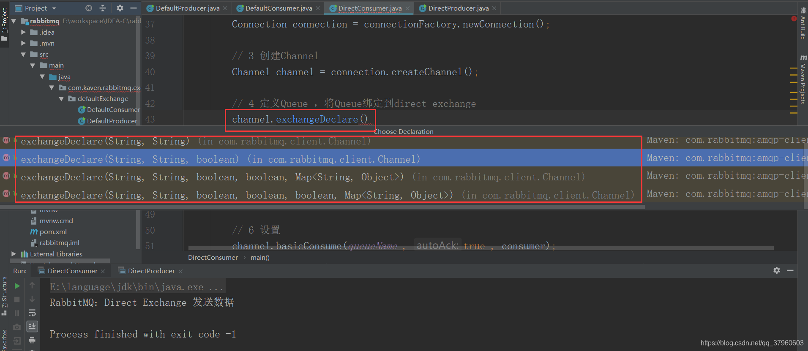
Task: Toggle scroll to end of console
Action: pos(32,327)
